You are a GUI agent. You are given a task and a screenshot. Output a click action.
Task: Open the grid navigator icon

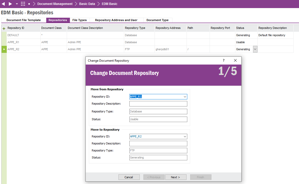[x=23, y=4]
